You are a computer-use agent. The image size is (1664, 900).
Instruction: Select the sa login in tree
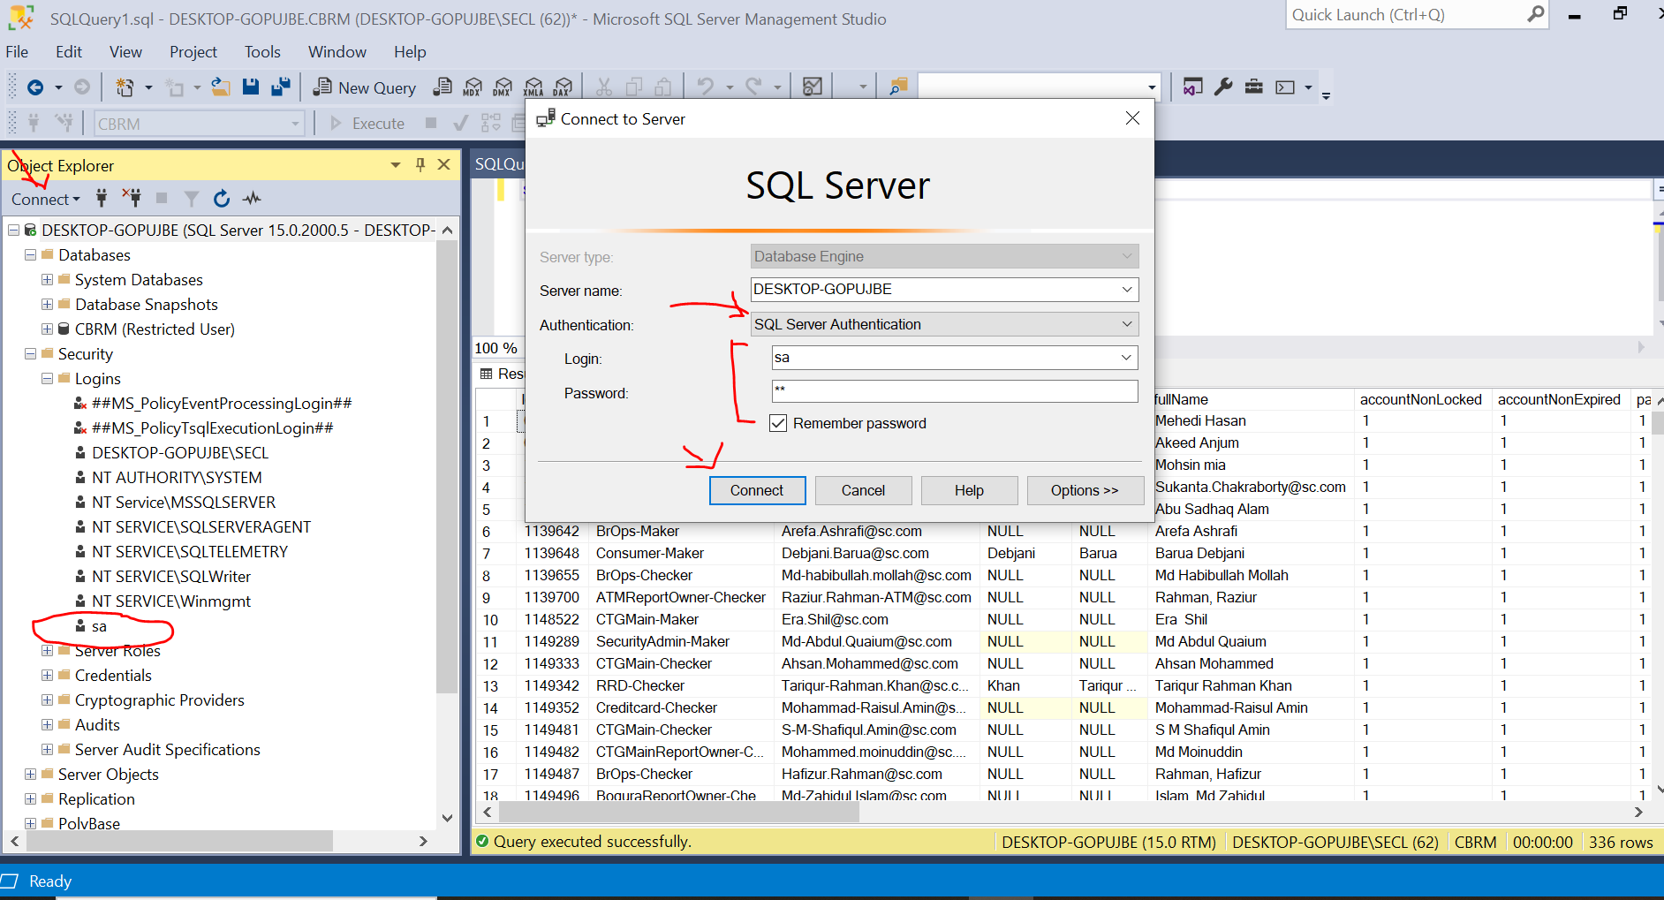99,626
